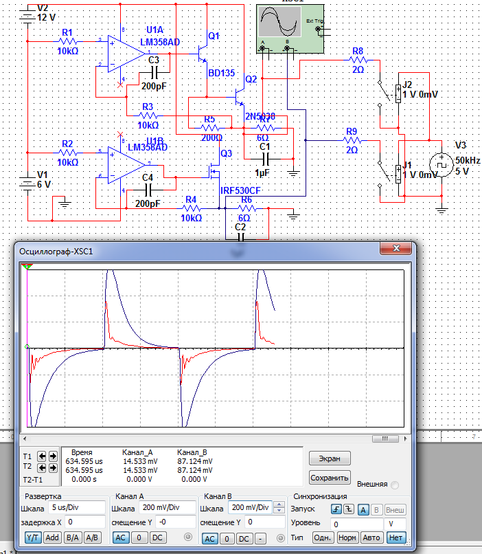Set Channel B coupling to AC
Image resolution: width=482 pixels, height=554 pixels.
pyautogui.click(x=209, y=539)
